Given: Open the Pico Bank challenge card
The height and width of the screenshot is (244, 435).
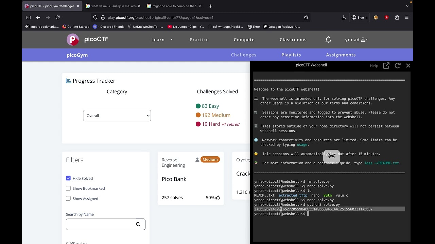Looking at the screenshot, I should click(191, 179).
